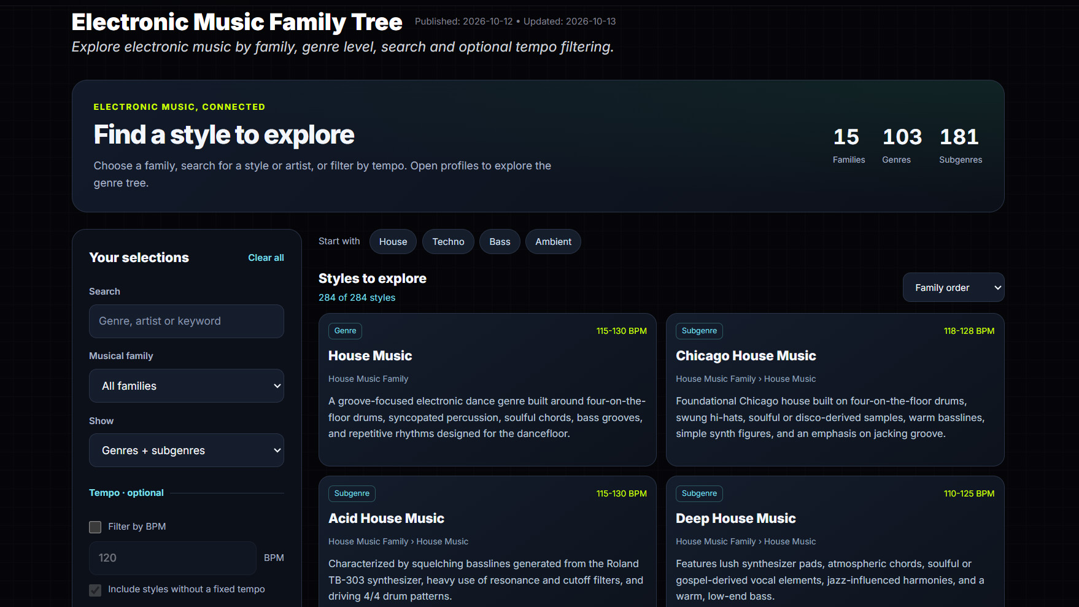Click breadcrumb under Acid House Music
The image size is (1079, 607).
tap(398, 542)
